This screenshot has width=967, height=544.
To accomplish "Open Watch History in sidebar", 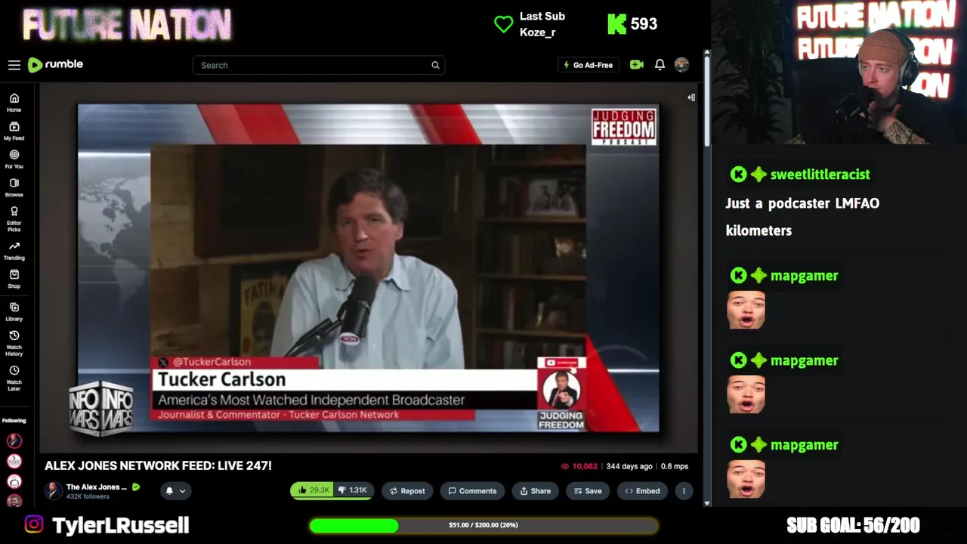I will coord(14,344).
